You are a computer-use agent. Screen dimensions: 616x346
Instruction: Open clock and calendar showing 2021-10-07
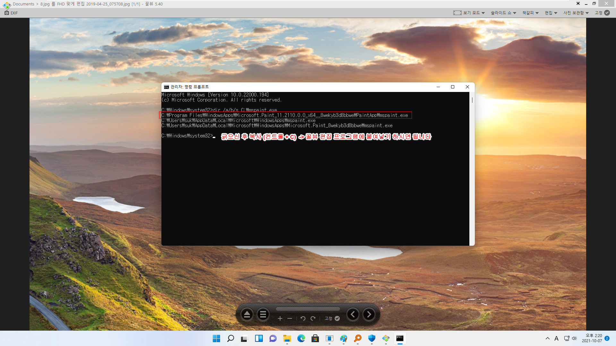point(592,338)
